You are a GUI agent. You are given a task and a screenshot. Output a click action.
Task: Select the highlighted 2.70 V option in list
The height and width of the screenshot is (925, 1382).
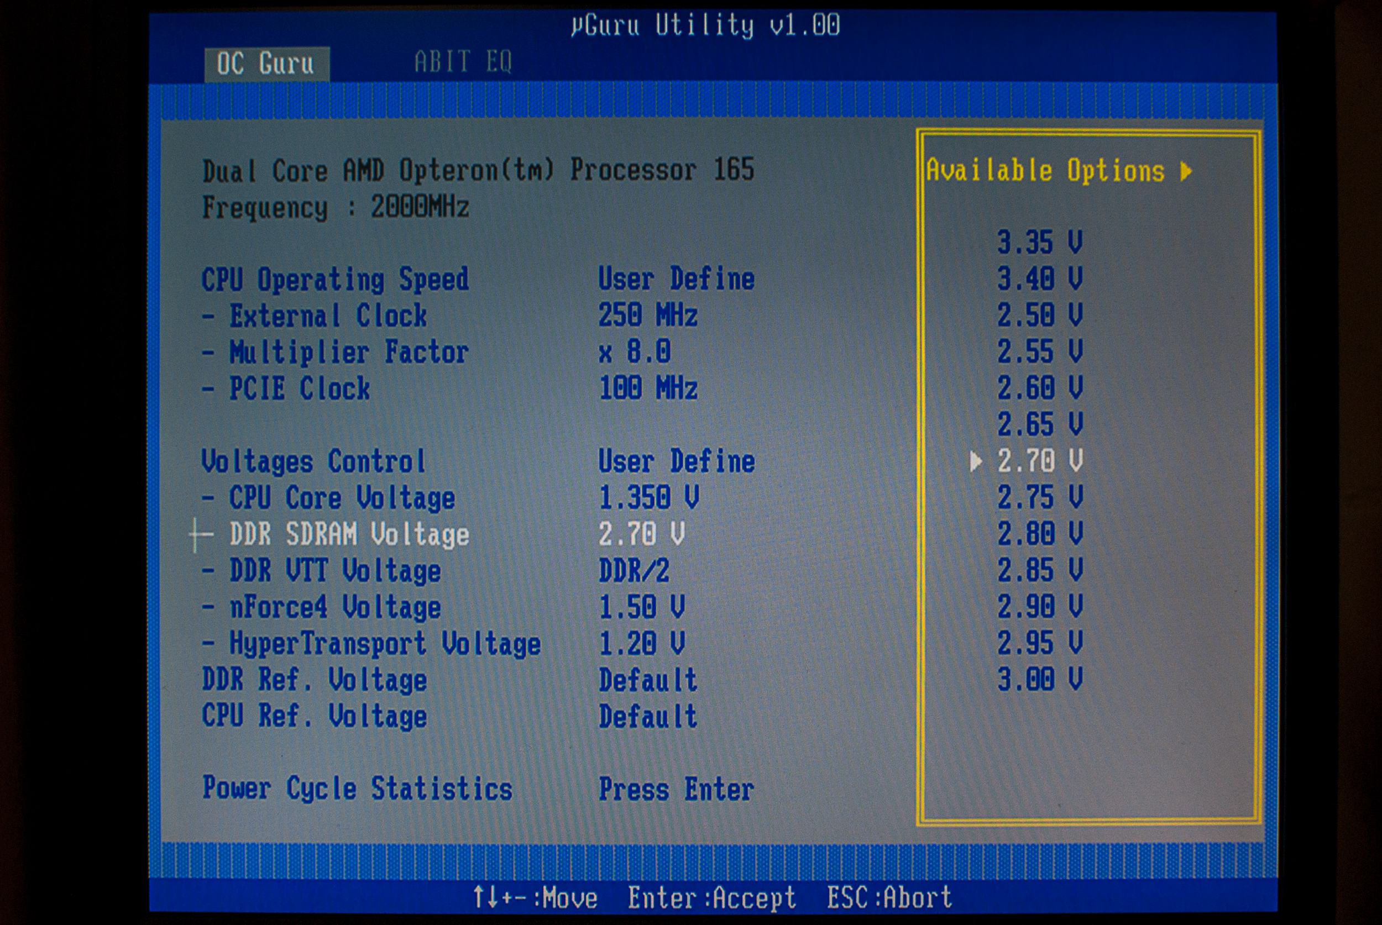pyautogui.click(x=1040, y=461)
